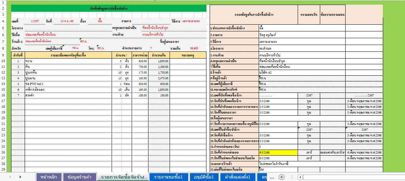Click the value งบสำรอง beside 4.โครงการ
The image size is (405, 181).
[302, 48]
